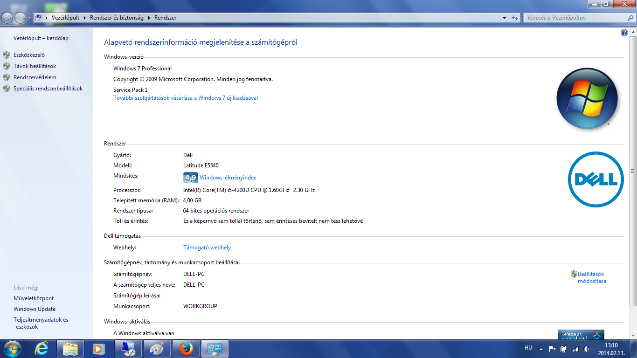
Task: Open the help question mark icon
Action: (624, 33)
